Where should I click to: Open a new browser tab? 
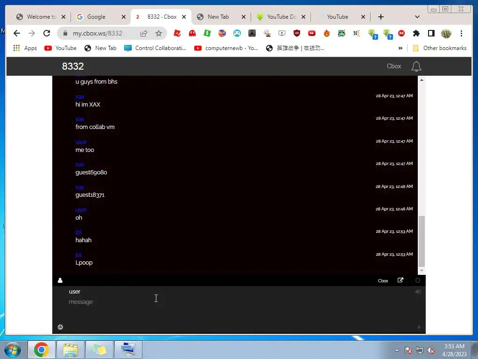pos(381,17)
